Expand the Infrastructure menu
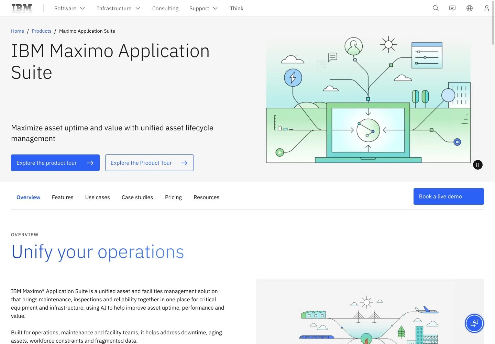Image resolution: width=495 pixels, height=344 pixels. point(118,8)
